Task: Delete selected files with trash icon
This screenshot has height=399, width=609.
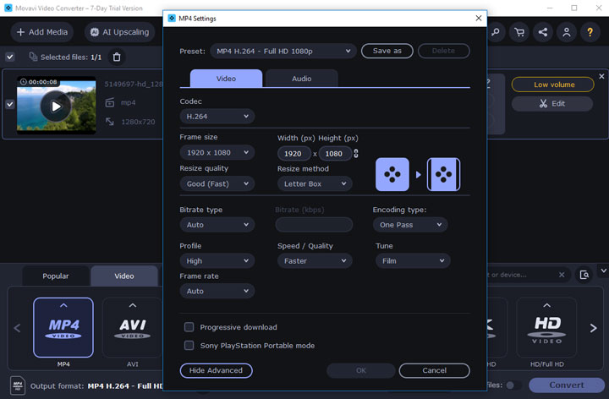Action: 117,57
